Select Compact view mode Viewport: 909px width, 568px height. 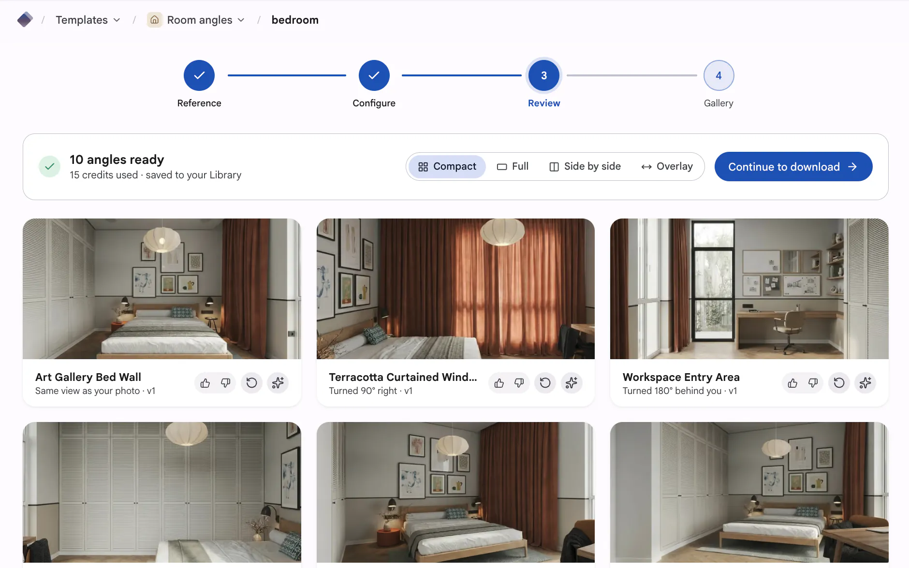coord(447,166)
